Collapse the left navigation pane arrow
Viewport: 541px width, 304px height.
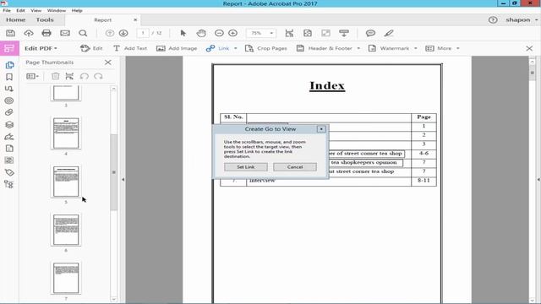click(123, 180)
